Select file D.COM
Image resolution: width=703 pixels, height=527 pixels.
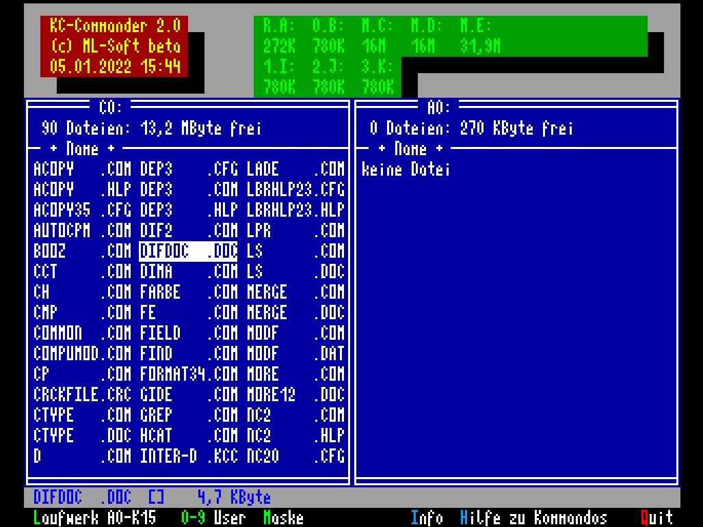tap(83, 456)
